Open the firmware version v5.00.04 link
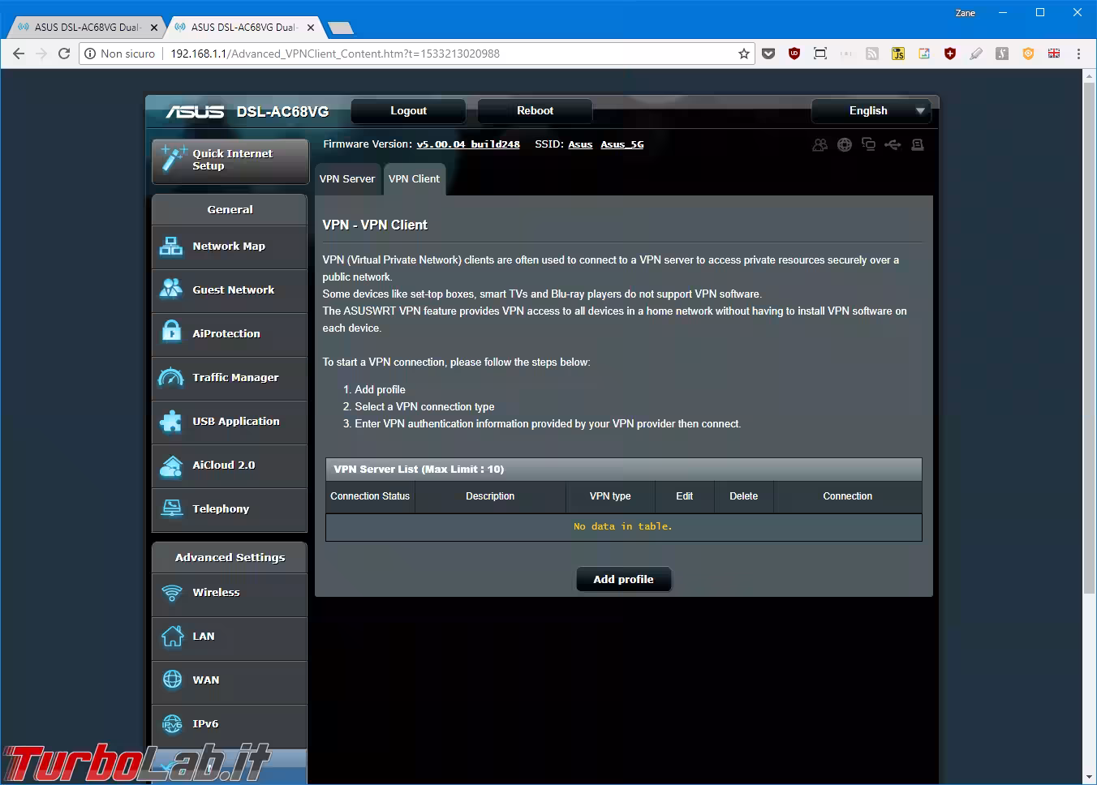1097x785 pixels. pyautogui.click(x=467, y=144)
